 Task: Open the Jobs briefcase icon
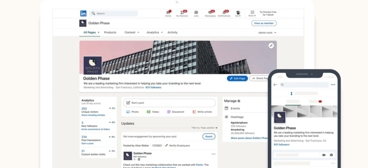(196, 13)
